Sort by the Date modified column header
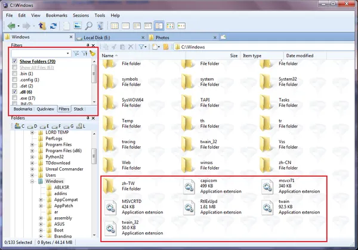Screen dimensions: 358x250 pos(305,55)
